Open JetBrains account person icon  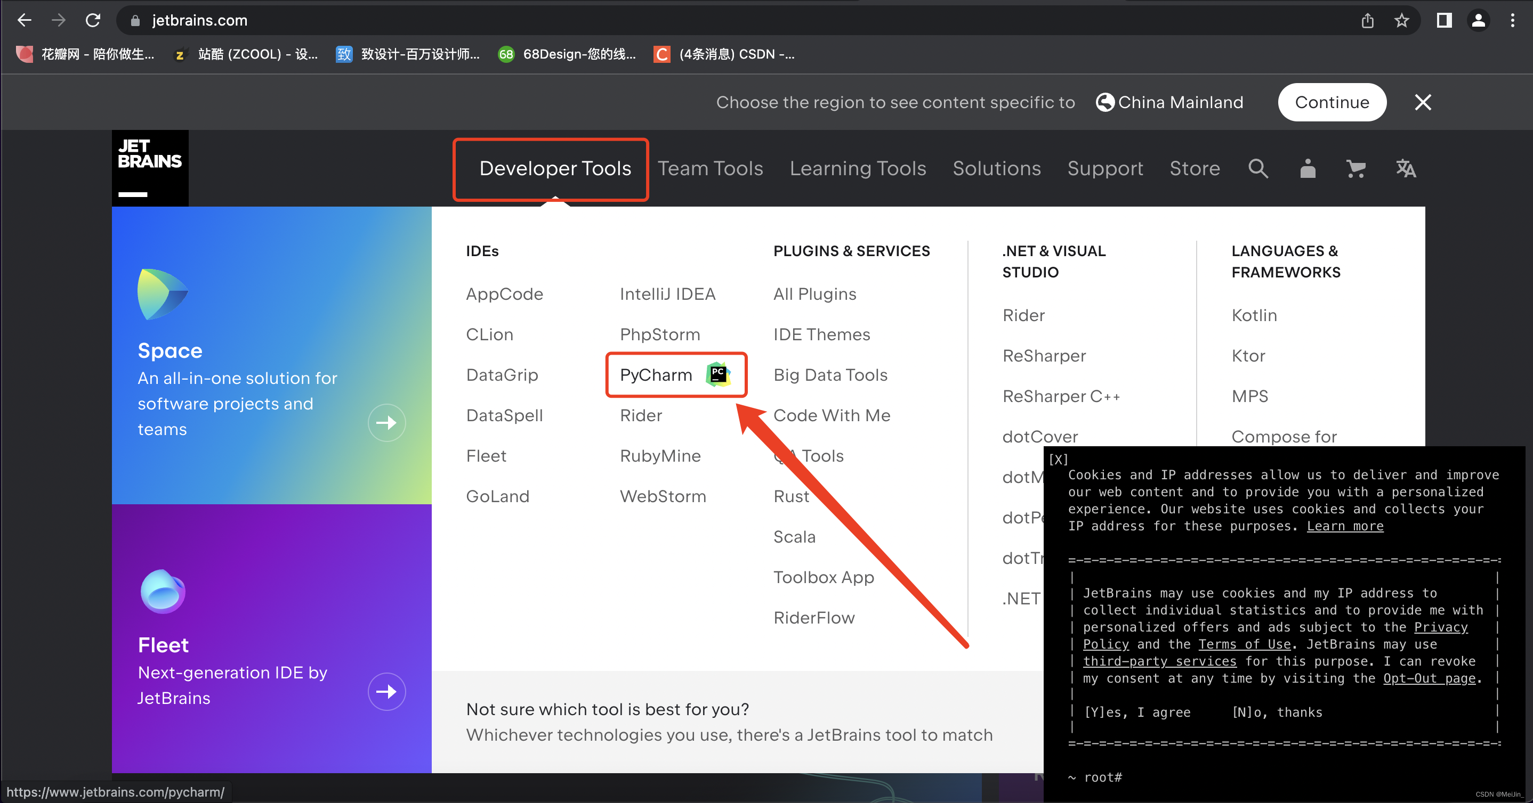1308,168
